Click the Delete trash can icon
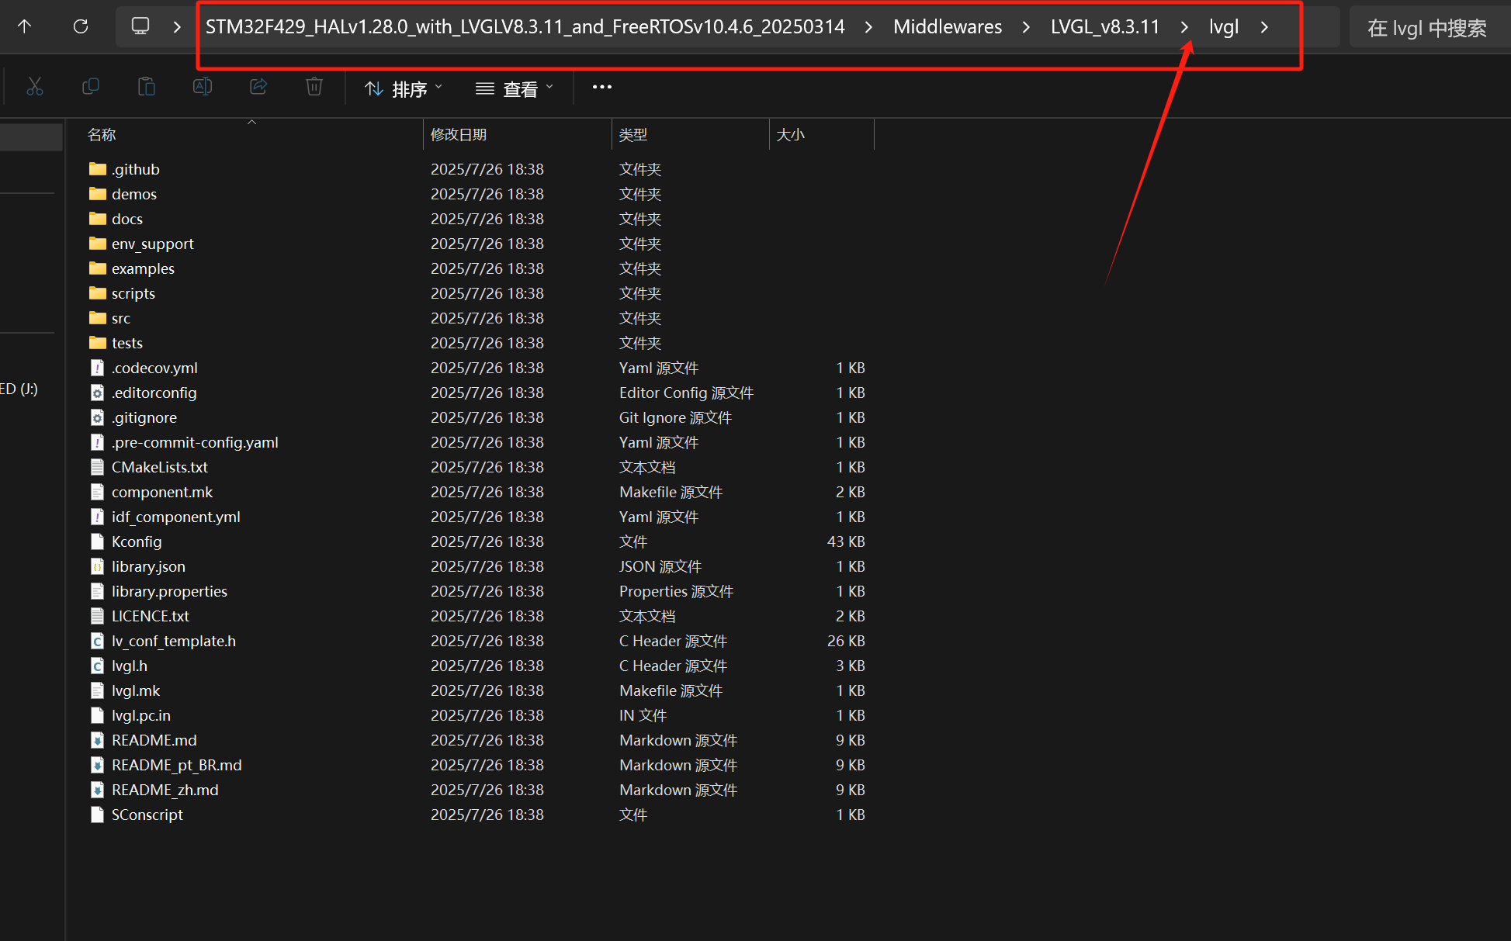1511x941 pixels. tap(314, 87)
